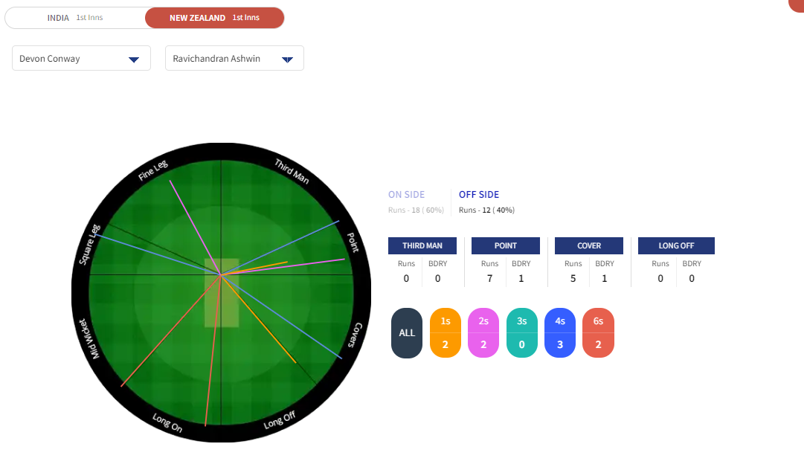Filter shots by 6s pill
The image size is (804, 470).
[x=599, y=333]
